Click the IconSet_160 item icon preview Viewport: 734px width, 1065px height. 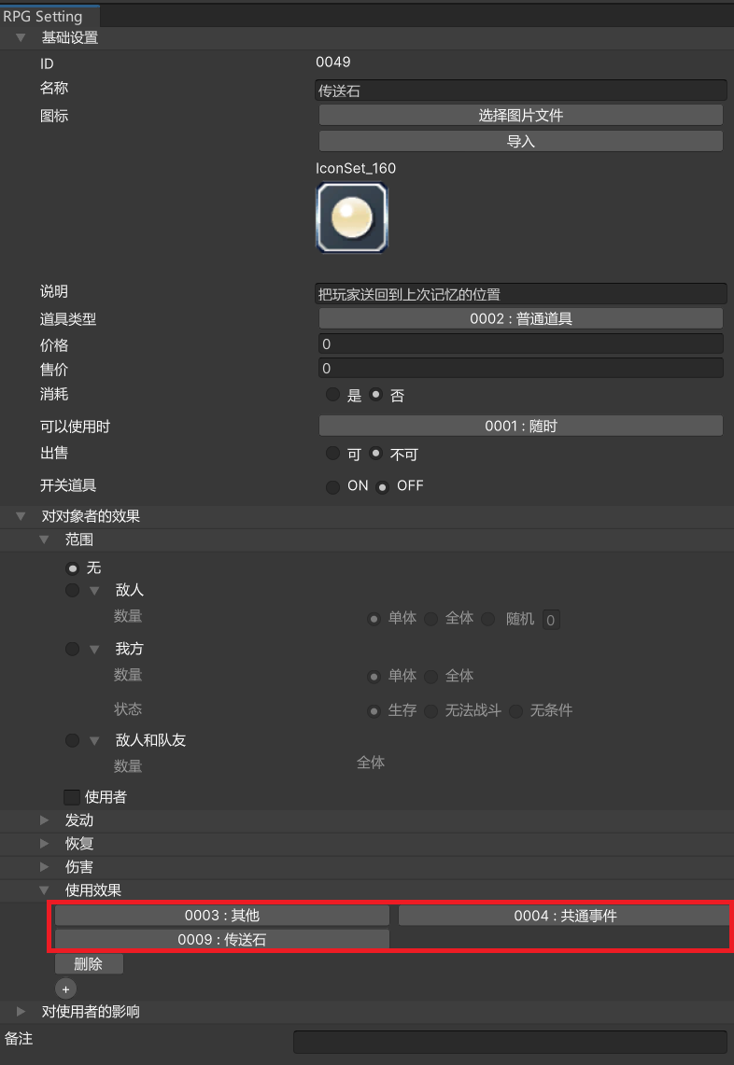(x=352, y=217)
